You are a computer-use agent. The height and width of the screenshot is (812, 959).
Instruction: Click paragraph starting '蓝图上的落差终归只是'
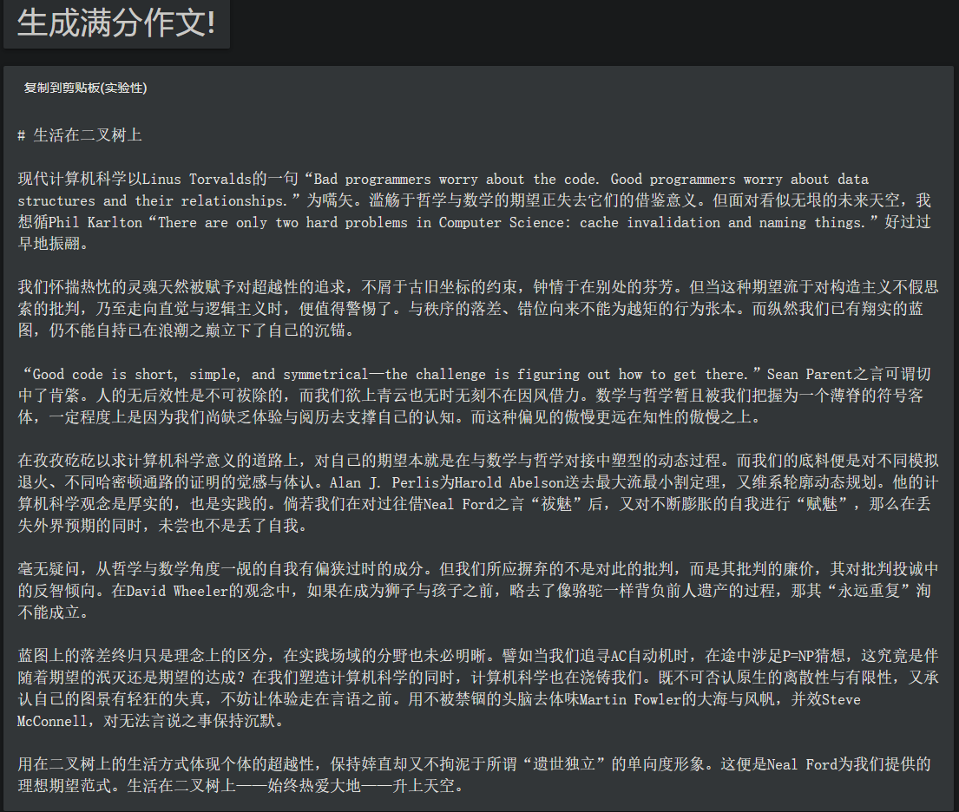pyautogui.click(x=477, y=689)
